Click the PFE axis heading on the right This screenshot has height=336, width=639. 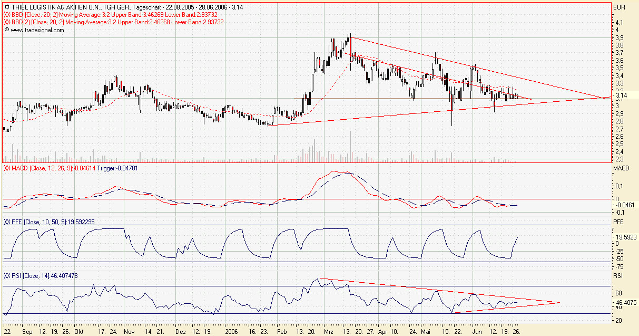click(618, 222)
